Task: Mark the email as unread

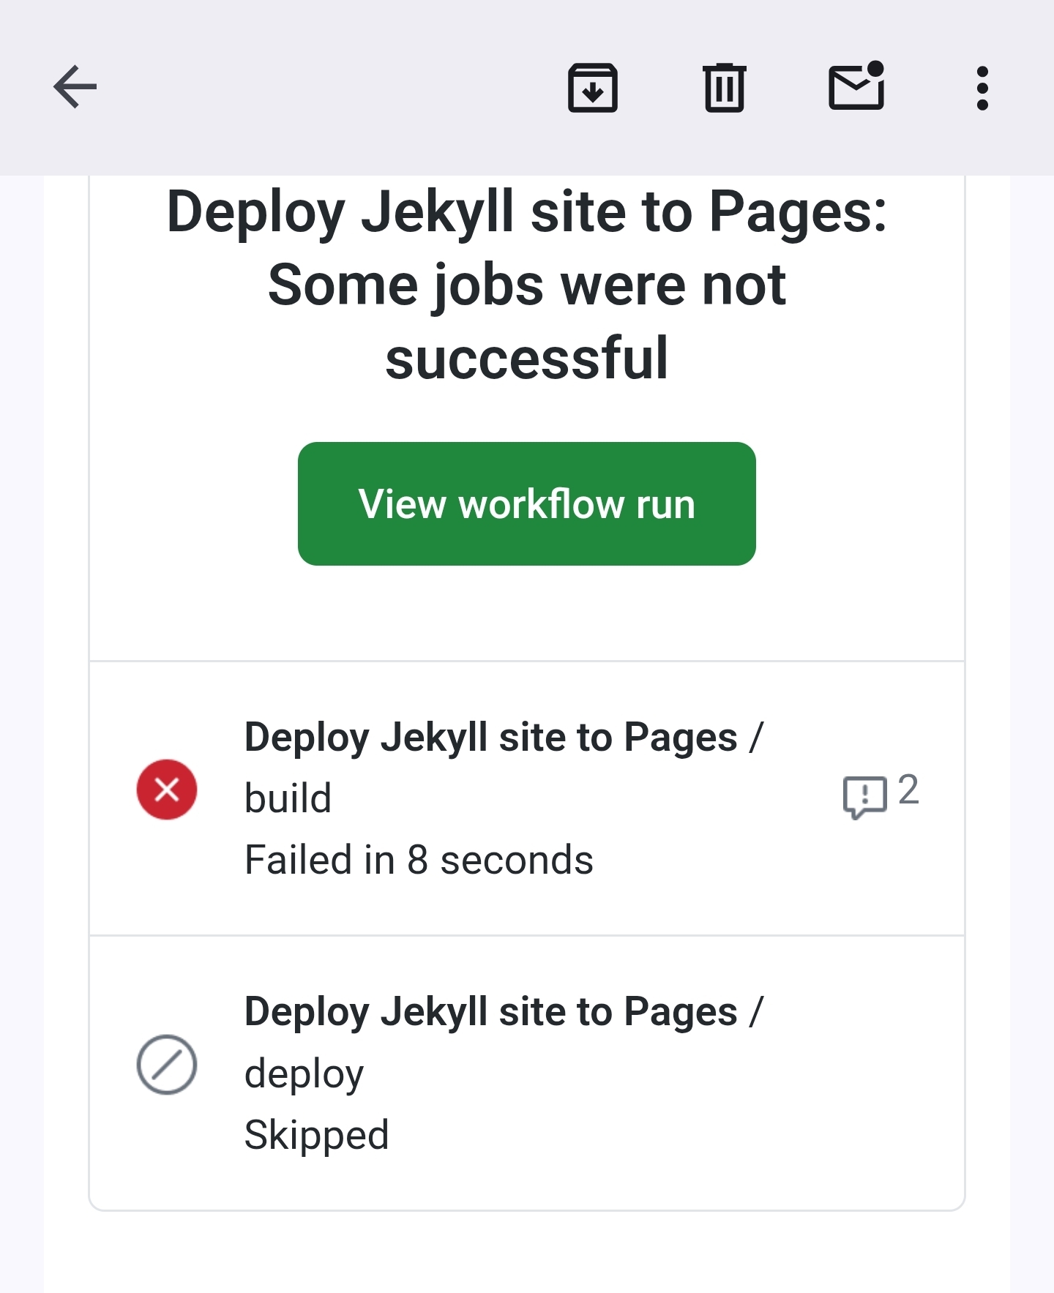Action: coord(856,86)
